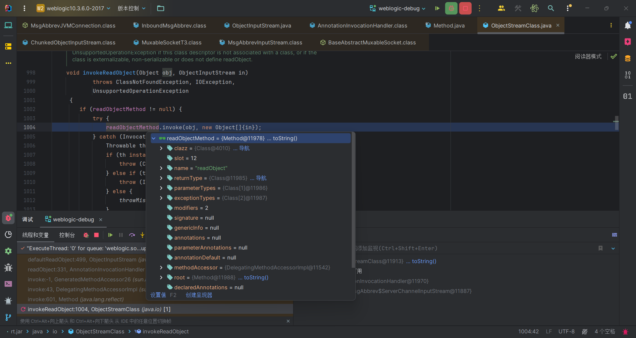Viewport: 636px width, 338px height.
Task: Expand the root = {Method@11988} node
Action: coord(161,277)
